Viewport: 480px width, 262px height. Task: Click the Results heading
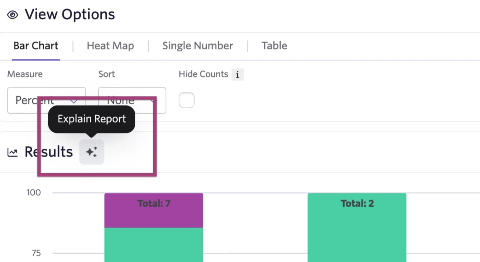(x=49, y=152)
